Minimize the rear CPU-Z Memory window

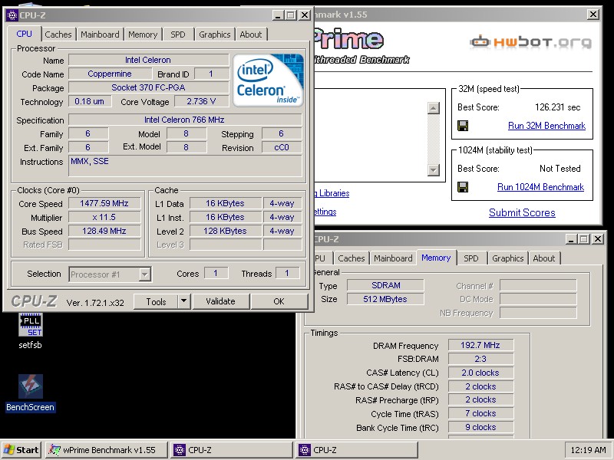click(571, 239)
